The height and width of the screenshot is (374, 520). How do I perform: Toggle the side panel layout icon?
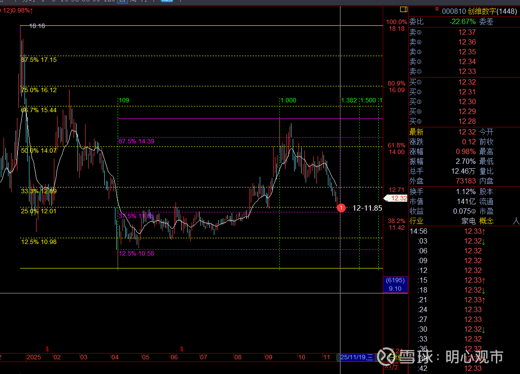tap(403, 10)
